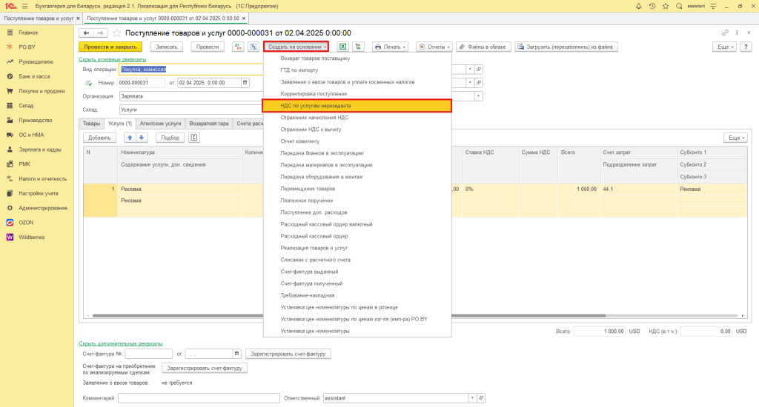Open Отчеты dropdown
The width and height of the screenshot is (759, 407).
tap(434, 47)
